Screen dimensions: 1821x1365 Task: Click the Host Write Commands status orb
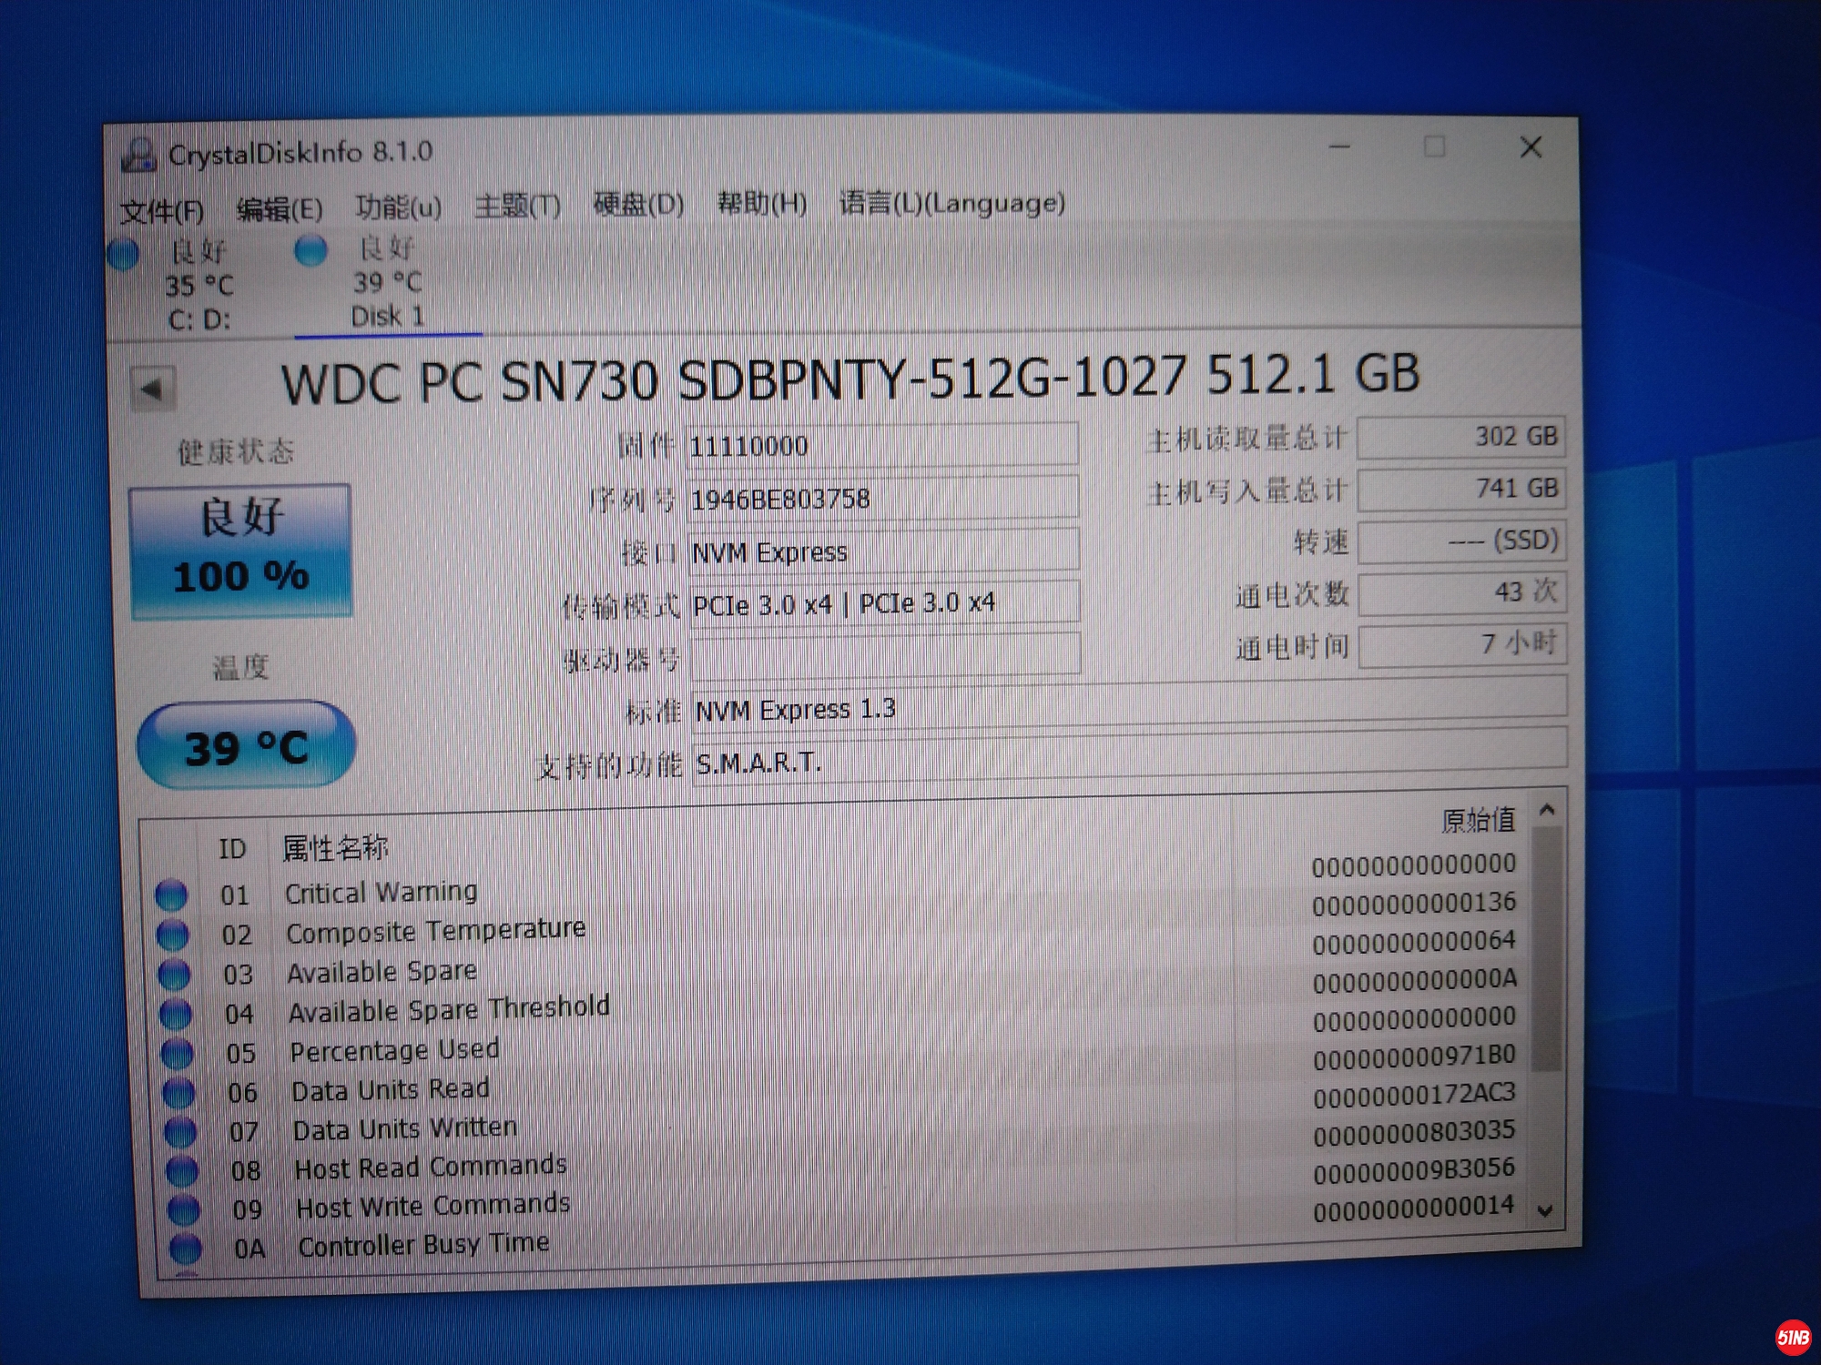pos(183,1209)
